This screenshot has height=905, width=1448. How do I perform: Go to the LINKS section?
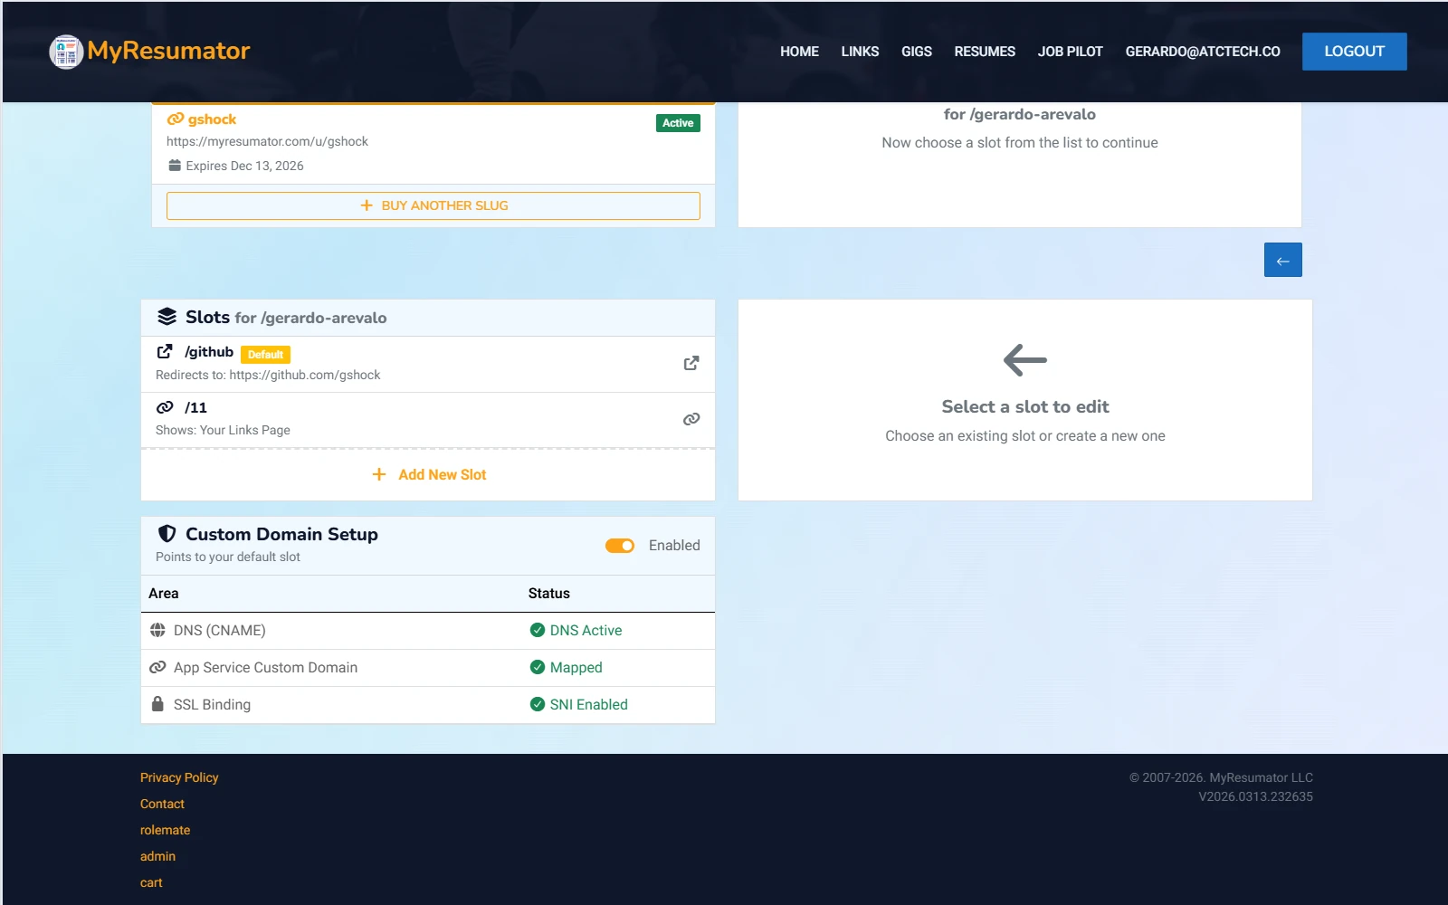tap(859, 52)
